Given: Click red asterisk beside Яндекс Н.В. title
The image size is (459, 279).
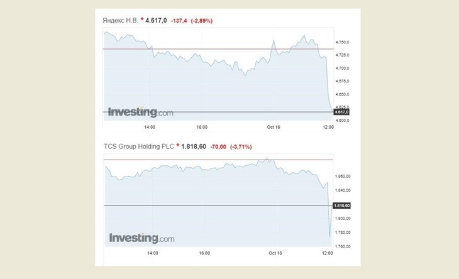Looking at the screenshot, I should [x=142, y=20].
